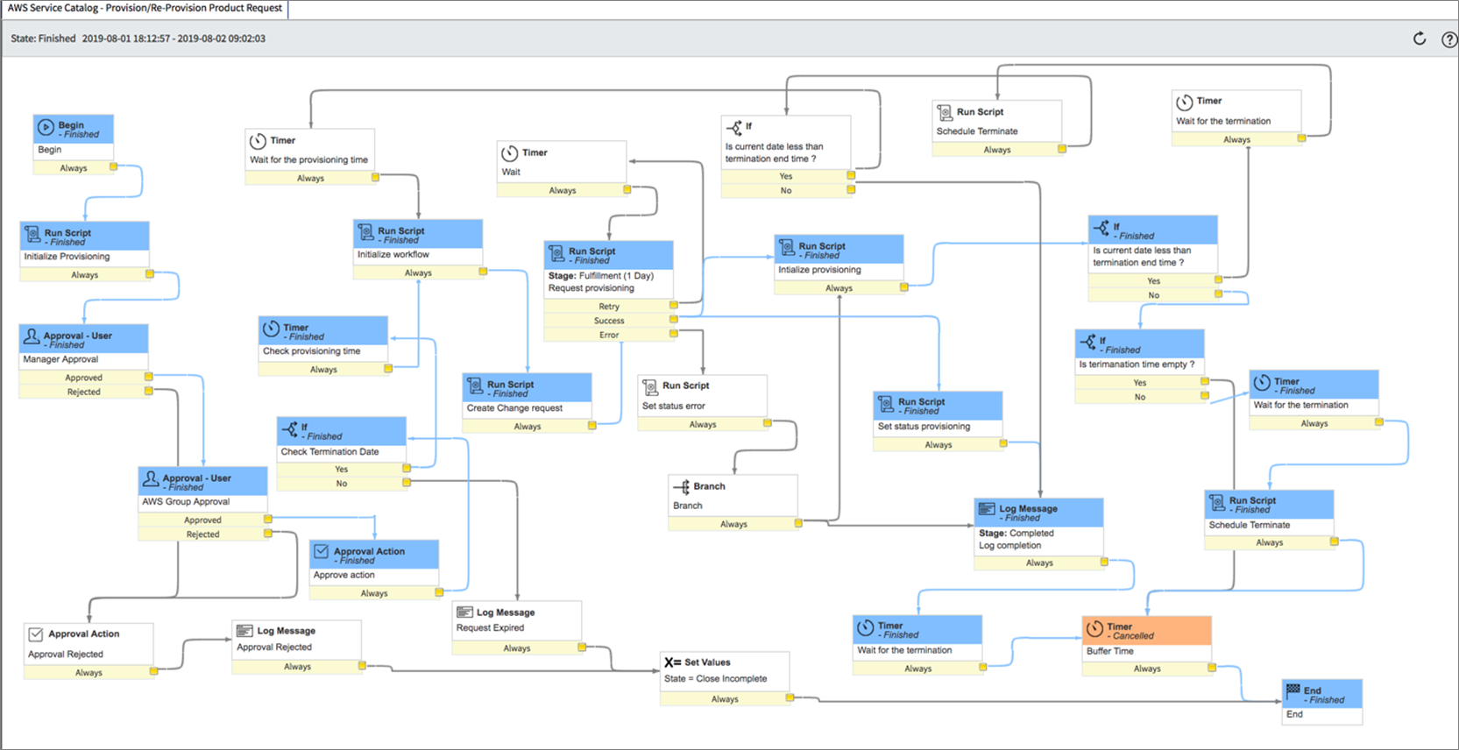The width and height of the screenshot is (1459, 750).
Task: Click the Initialize workflow label text
Action: (x=393, y=255)
